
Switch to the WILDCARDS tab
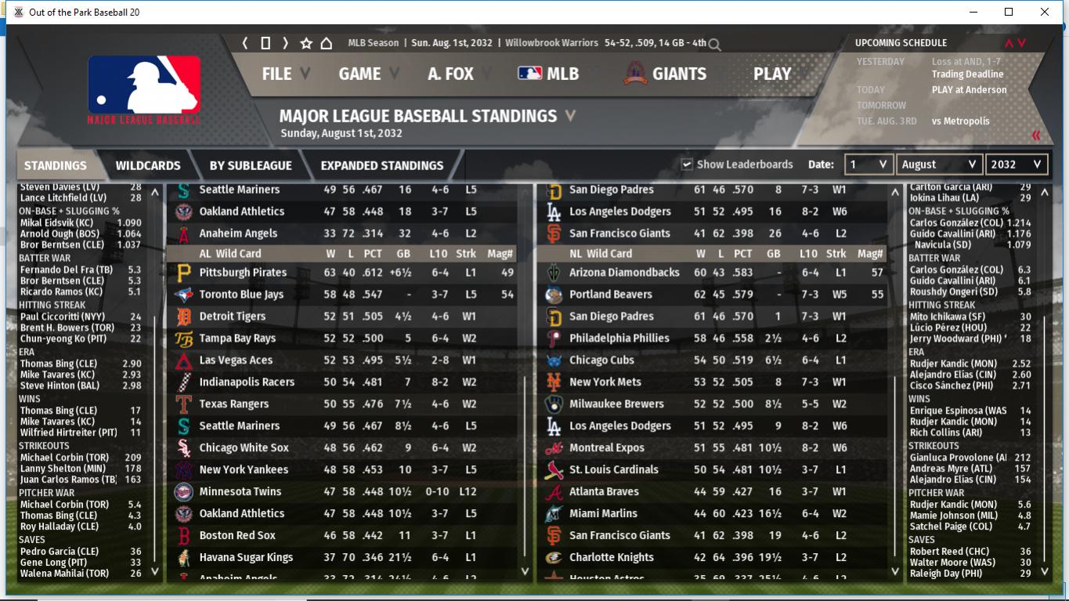coord(148,165)
